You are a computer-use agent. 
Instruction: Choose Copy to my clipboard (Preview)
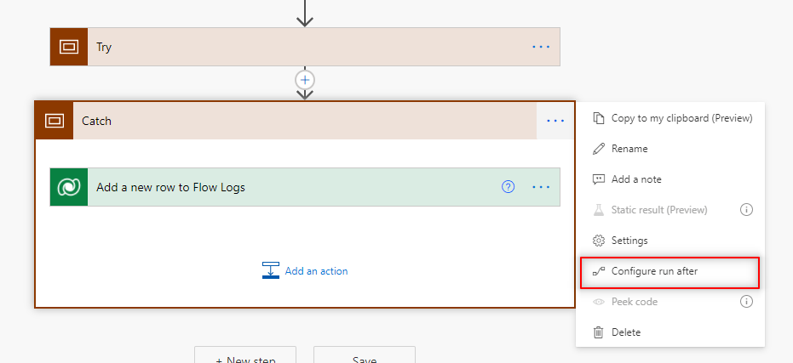(671, 118)
